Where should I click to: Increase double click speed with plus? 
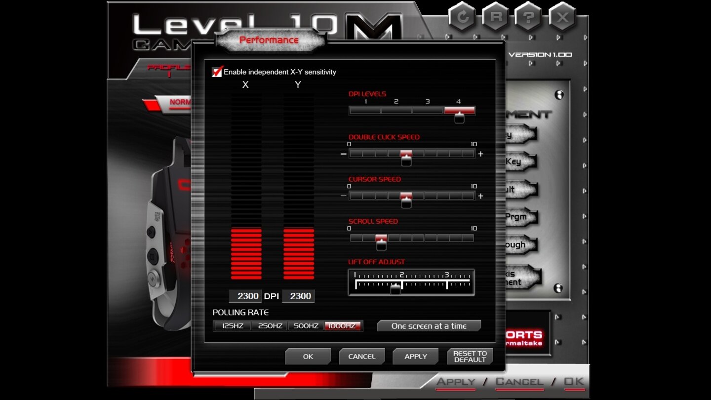coord(480,154)
